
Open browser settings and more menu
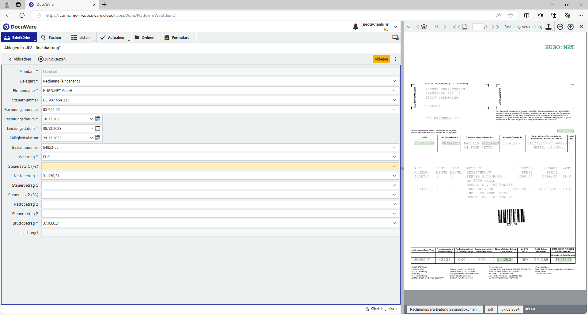pyautogui.click(x=581, y=15)
